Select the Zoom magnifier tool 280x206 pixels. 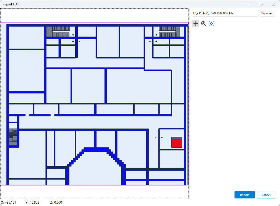pos(203,24)
